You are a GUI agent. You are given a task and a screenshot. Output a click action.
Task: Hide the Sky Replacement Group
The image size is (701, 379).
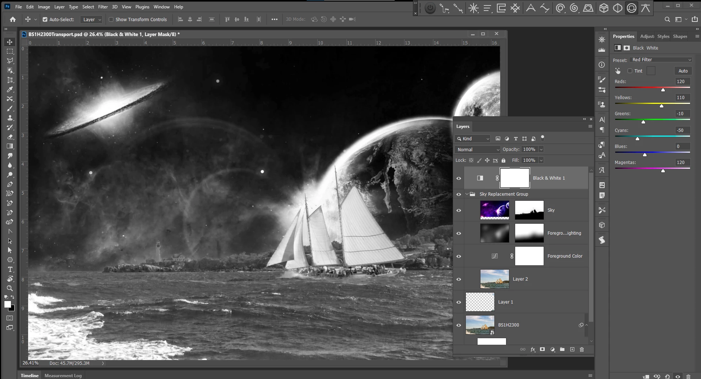[459, 194]
